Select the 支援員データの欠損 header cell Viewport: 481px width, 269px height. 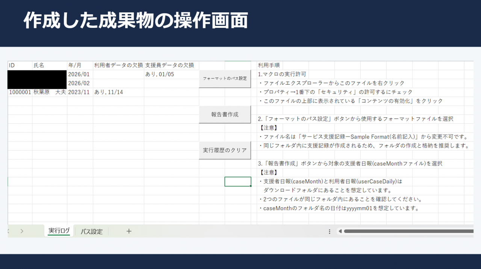pos(171,65)
